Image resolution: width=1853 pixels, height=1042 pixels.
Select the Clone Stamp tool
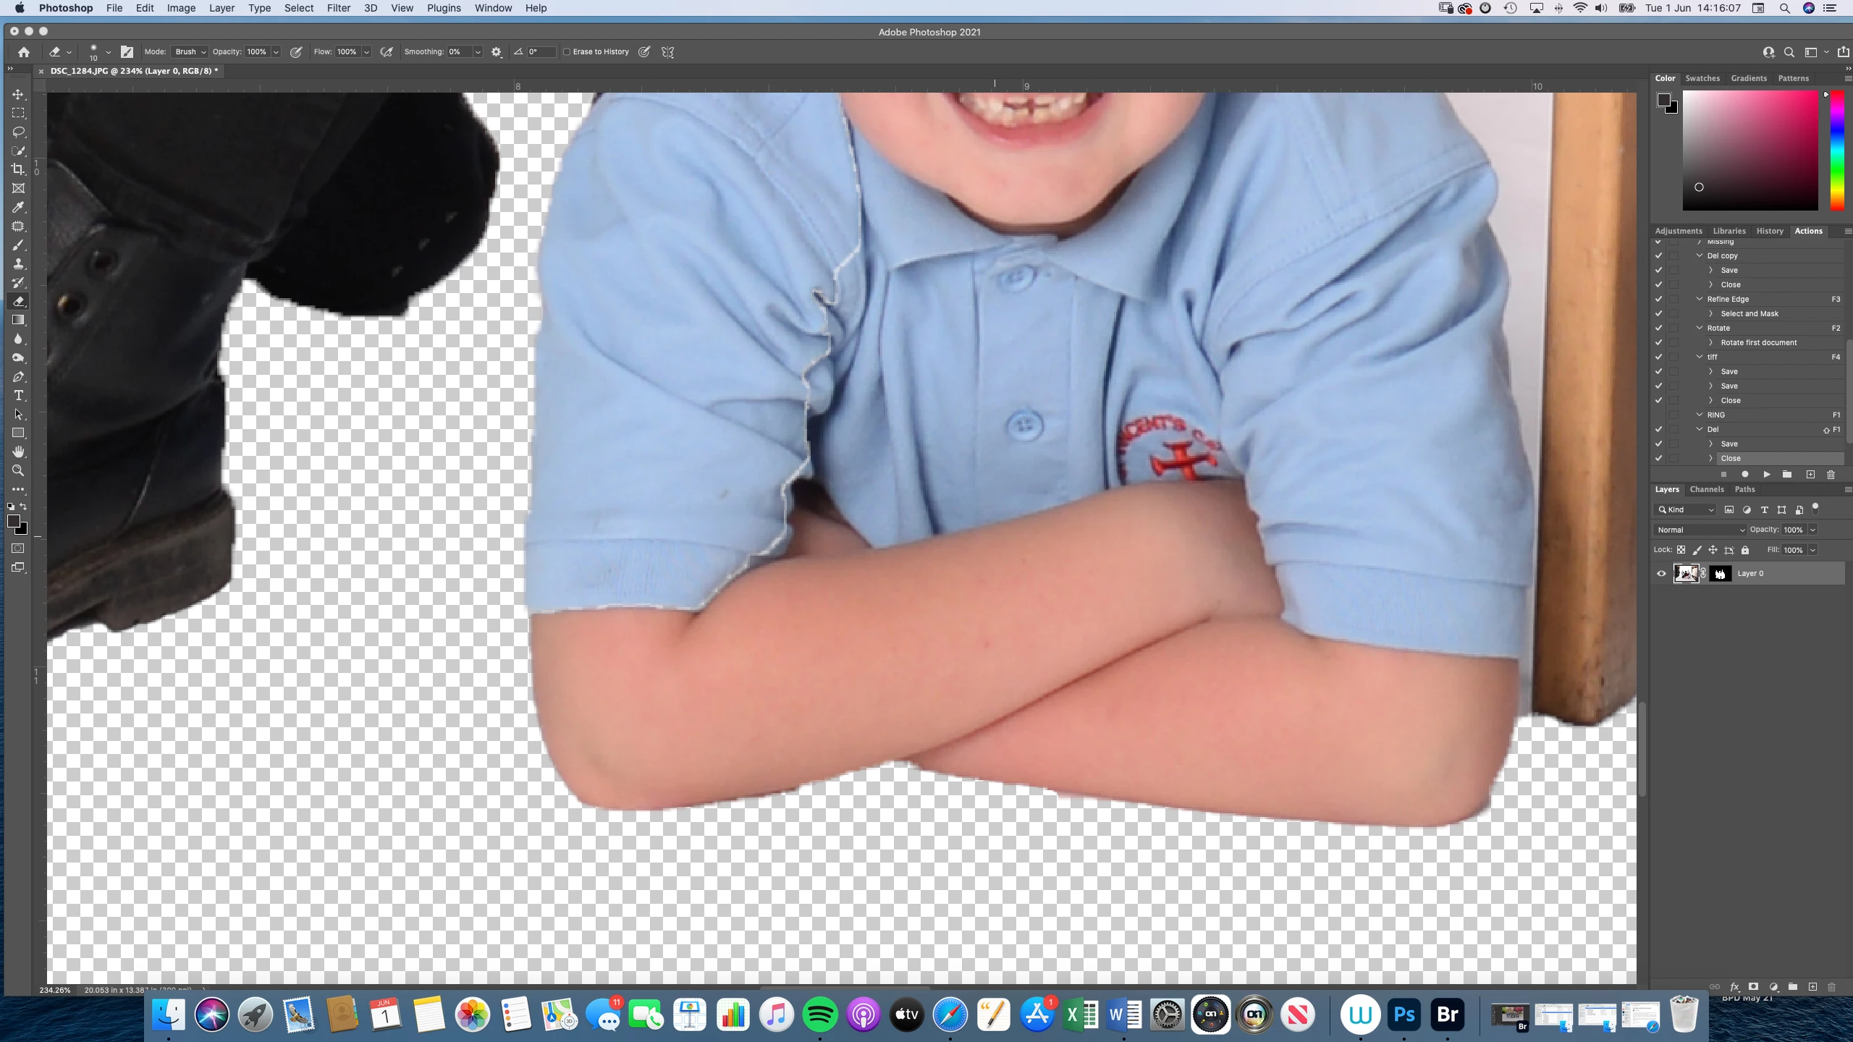pyautogui.click(x=18, y=264)
